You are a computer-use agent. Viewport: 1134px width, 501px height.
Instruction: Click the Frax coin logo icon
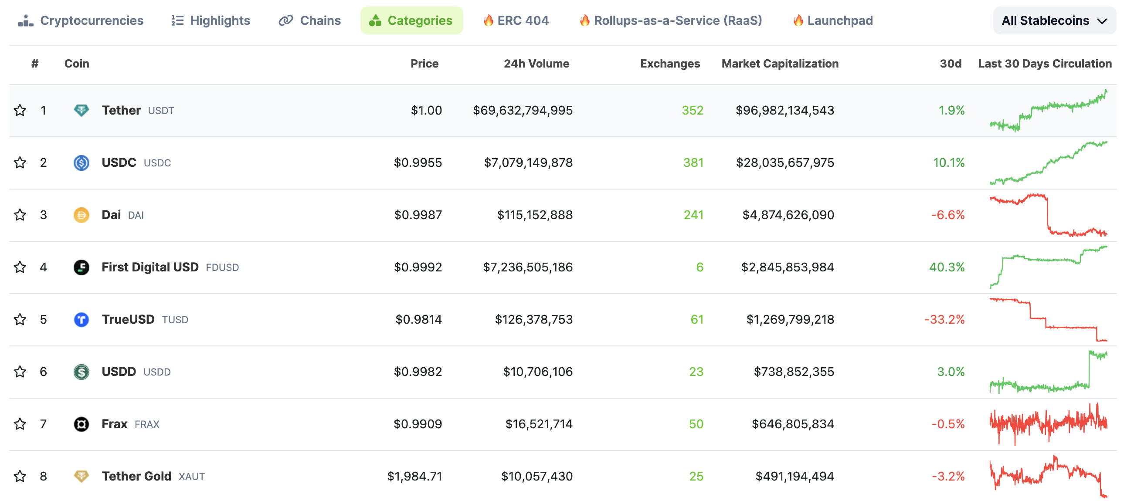click(x=81, y=424)
